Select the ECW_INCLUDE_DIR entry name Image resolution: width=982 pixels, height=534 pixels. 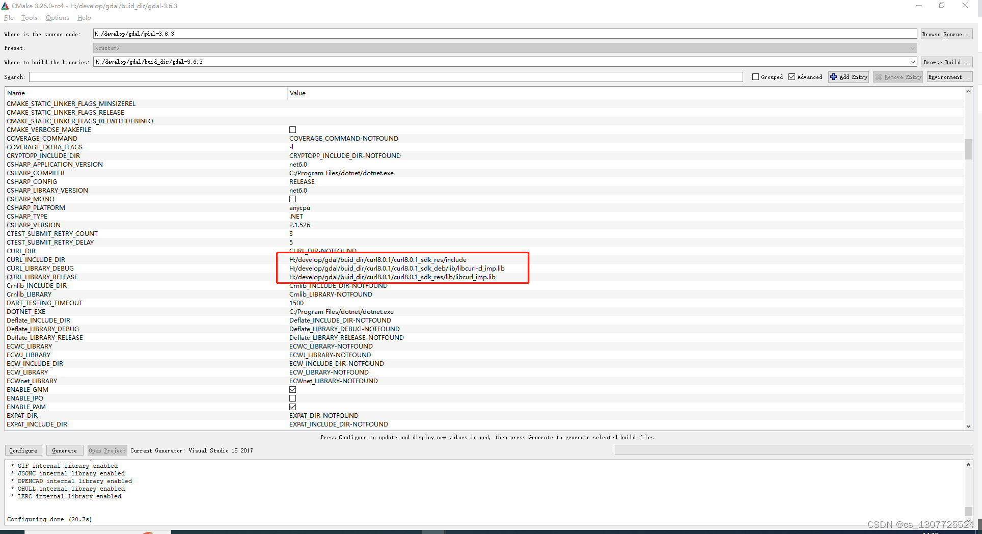point(35,364)
